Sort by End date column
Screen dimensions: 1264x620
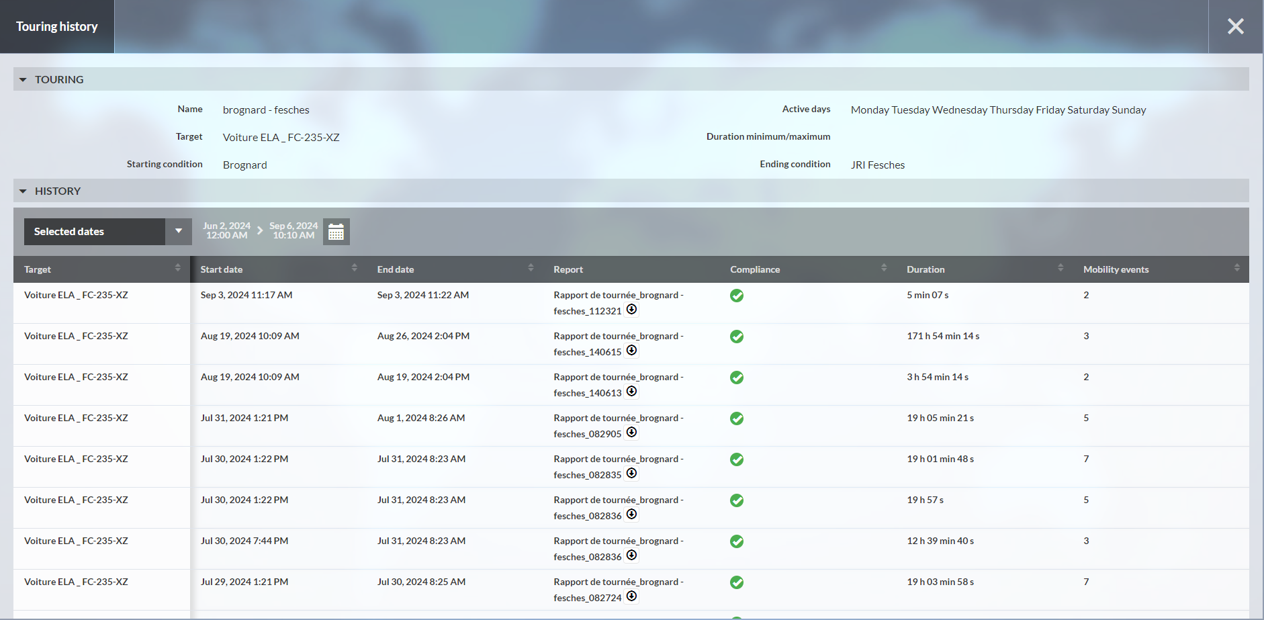point(531,269)
